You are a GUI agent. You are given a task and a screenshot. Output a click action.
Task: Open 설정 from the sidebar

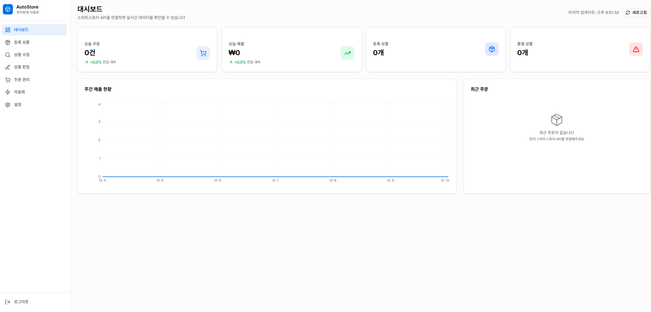click(x=17, y=105)
